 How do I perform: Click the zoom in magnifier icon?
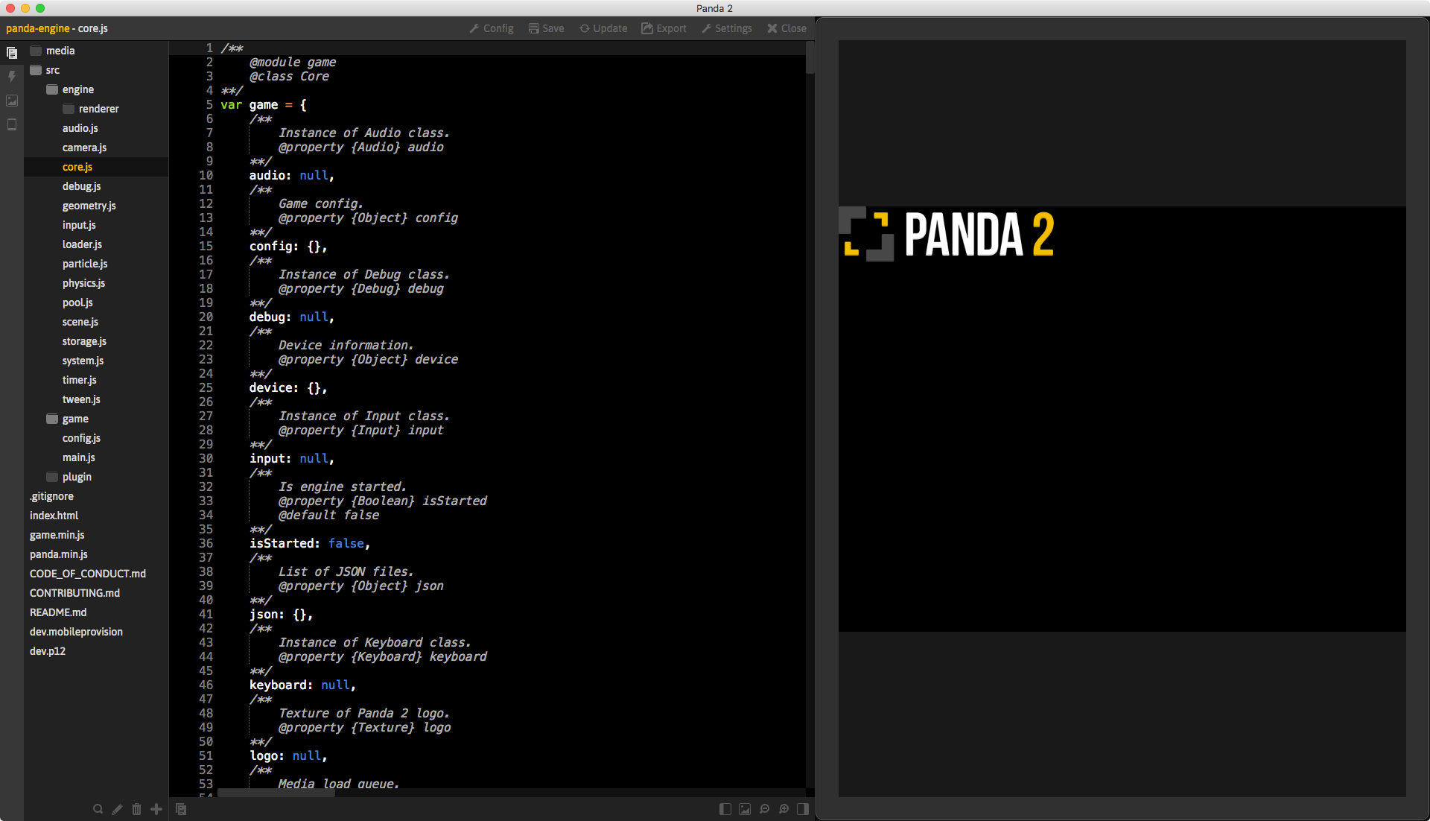coord(784,809)
